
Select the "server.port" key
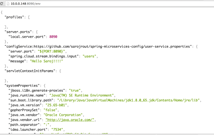(x=21, y=51)
